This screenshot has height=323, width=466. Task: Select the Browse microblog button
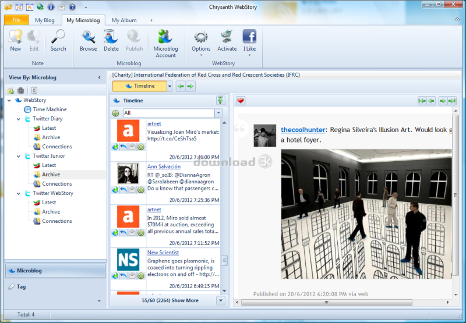coord(89,41)
